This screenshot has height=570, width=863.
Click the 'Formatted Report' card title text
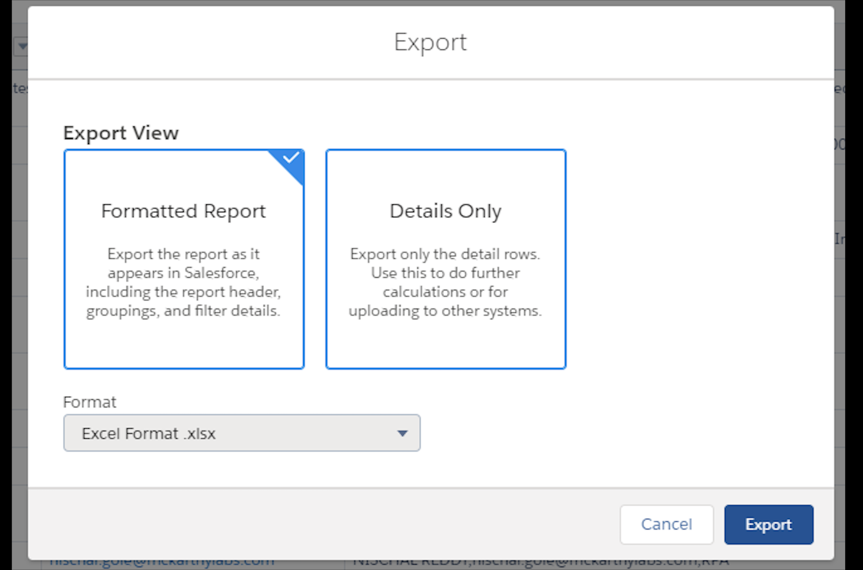tap(183, 211)
